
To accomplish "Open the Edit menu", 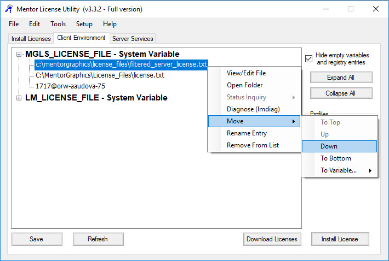I will tap(34, 24).
